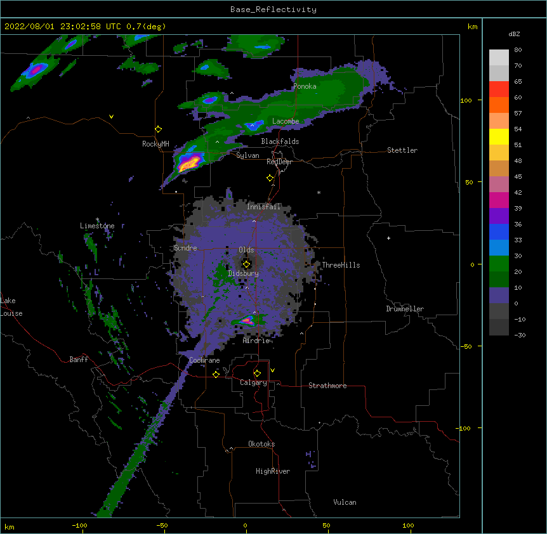Click the white asterisk marker east of Innisfail
Image resolution: width=547 pixels, height=534 pixels.
coord(319,192)
